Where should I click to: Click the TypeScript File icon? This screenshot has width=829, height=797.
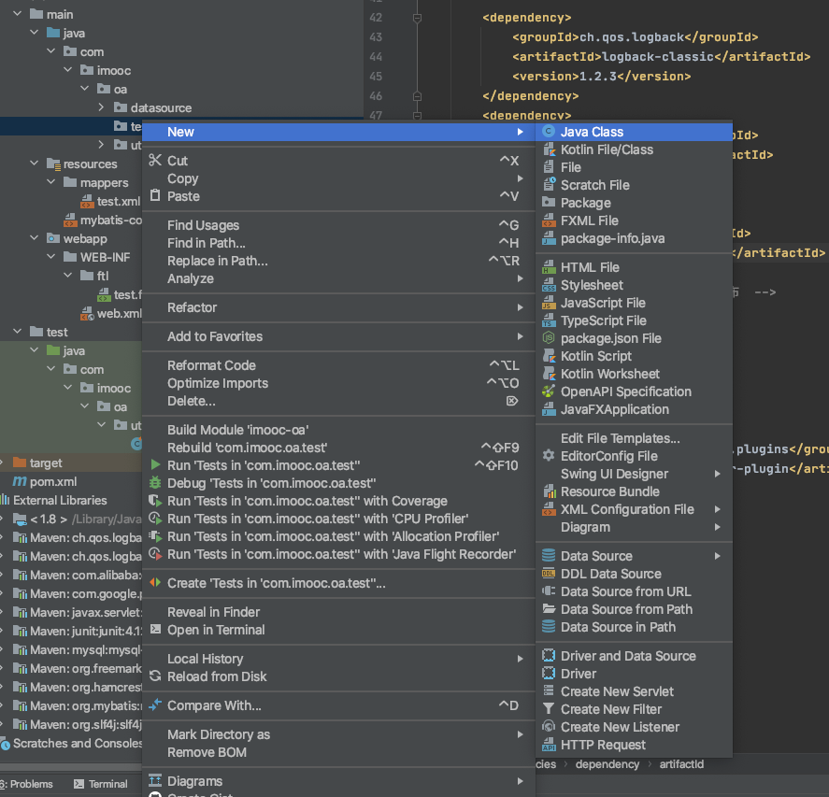pyautogui.click(x=549, y=320)
